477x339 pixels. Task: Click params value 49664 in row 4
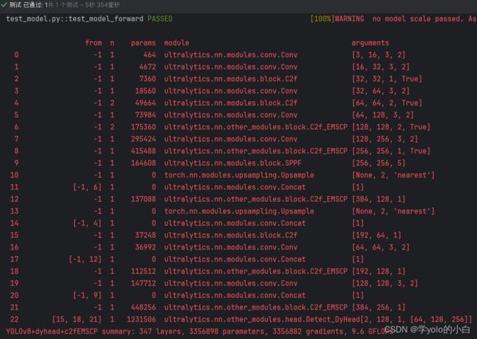click(x=145, y=103)
